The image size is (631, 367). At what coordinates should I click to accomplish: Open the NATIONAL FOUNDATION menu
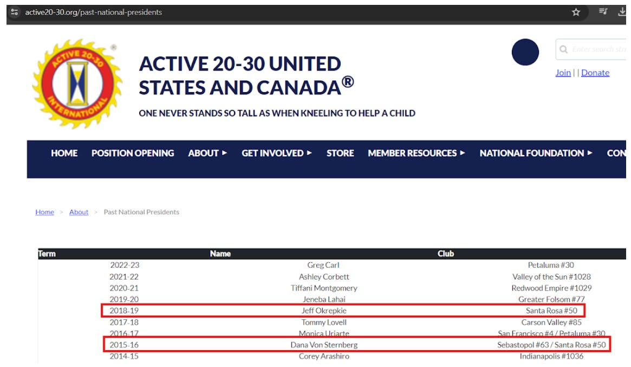(x=531, y=153)
